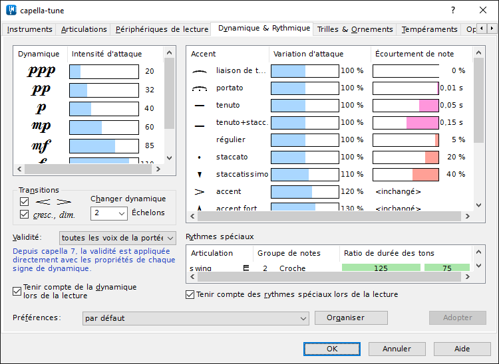
Task: Open the help question mark button
Action: [453, 10]
